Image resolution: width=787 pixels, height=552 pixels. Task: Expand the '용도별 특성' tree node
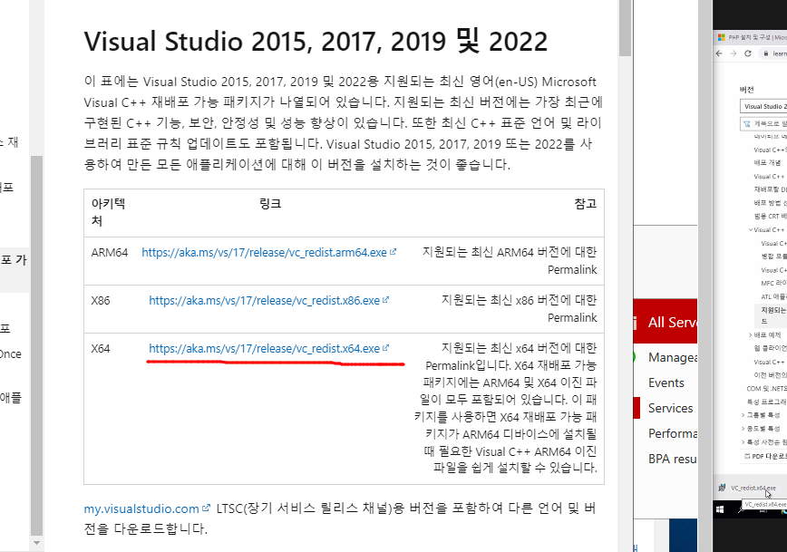click(x=743, y=429)
